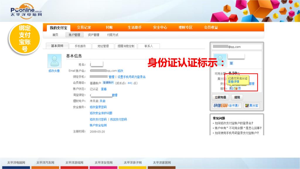Image resolution: width=300 pixels, height=169 pixels.
Task: Switch to 地址管理 tab
Action: coord(103,46)
